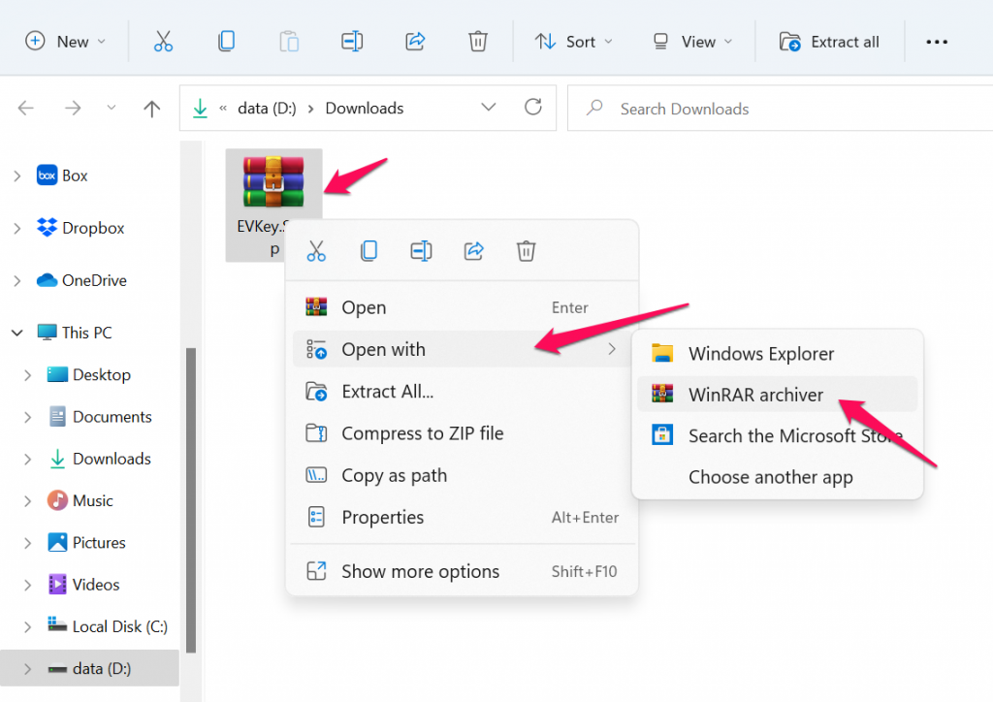
Task: Click the Share icon in context menu
Action: click(x=474, y=251)
